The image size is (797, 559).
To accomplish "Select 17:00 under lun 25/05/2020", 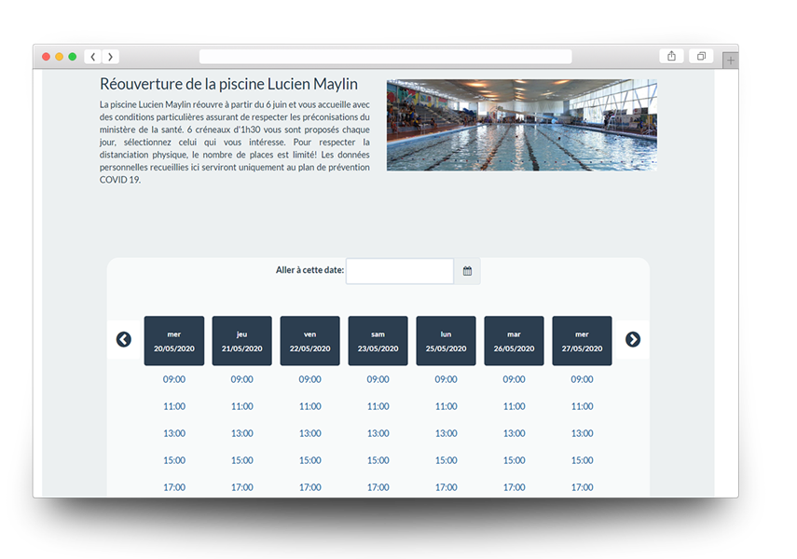I will point(446,487).
